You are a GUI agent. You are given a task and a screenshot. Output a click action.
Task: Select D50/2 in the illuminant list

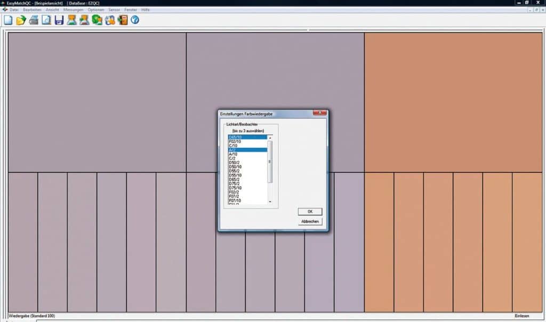pyautogui.click(x=247, y=163)
